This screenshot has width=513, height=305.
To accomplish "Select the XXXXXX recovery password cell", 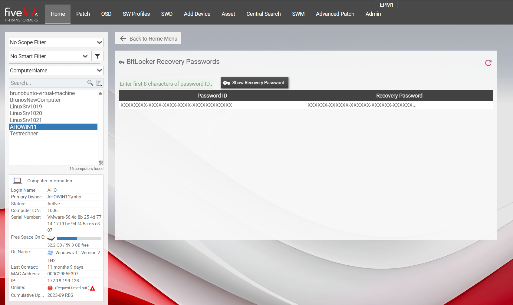I will pos(399,105).
